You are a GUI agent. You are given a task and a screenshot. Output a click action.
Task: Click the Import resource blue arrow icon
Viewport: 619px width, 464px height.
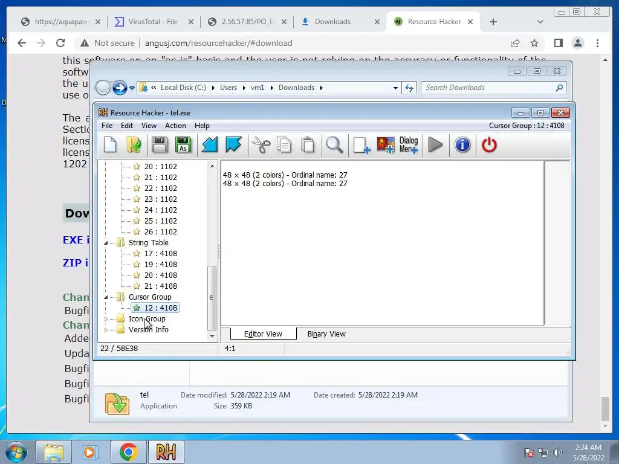point(210,145)
